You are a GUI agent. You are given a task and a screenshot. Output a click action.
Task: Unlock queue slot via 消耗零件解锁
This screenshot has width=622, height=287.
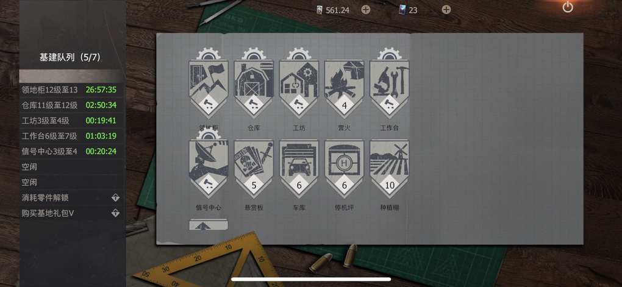tap(72, 197)
